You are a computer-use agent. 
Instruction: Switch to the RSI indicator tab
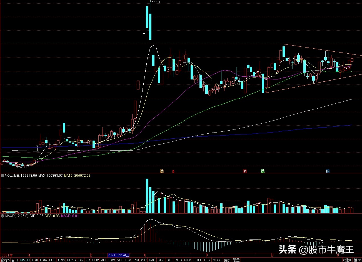(136, 260)
